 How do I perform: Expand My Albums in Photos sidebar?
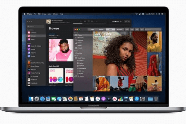75,76
